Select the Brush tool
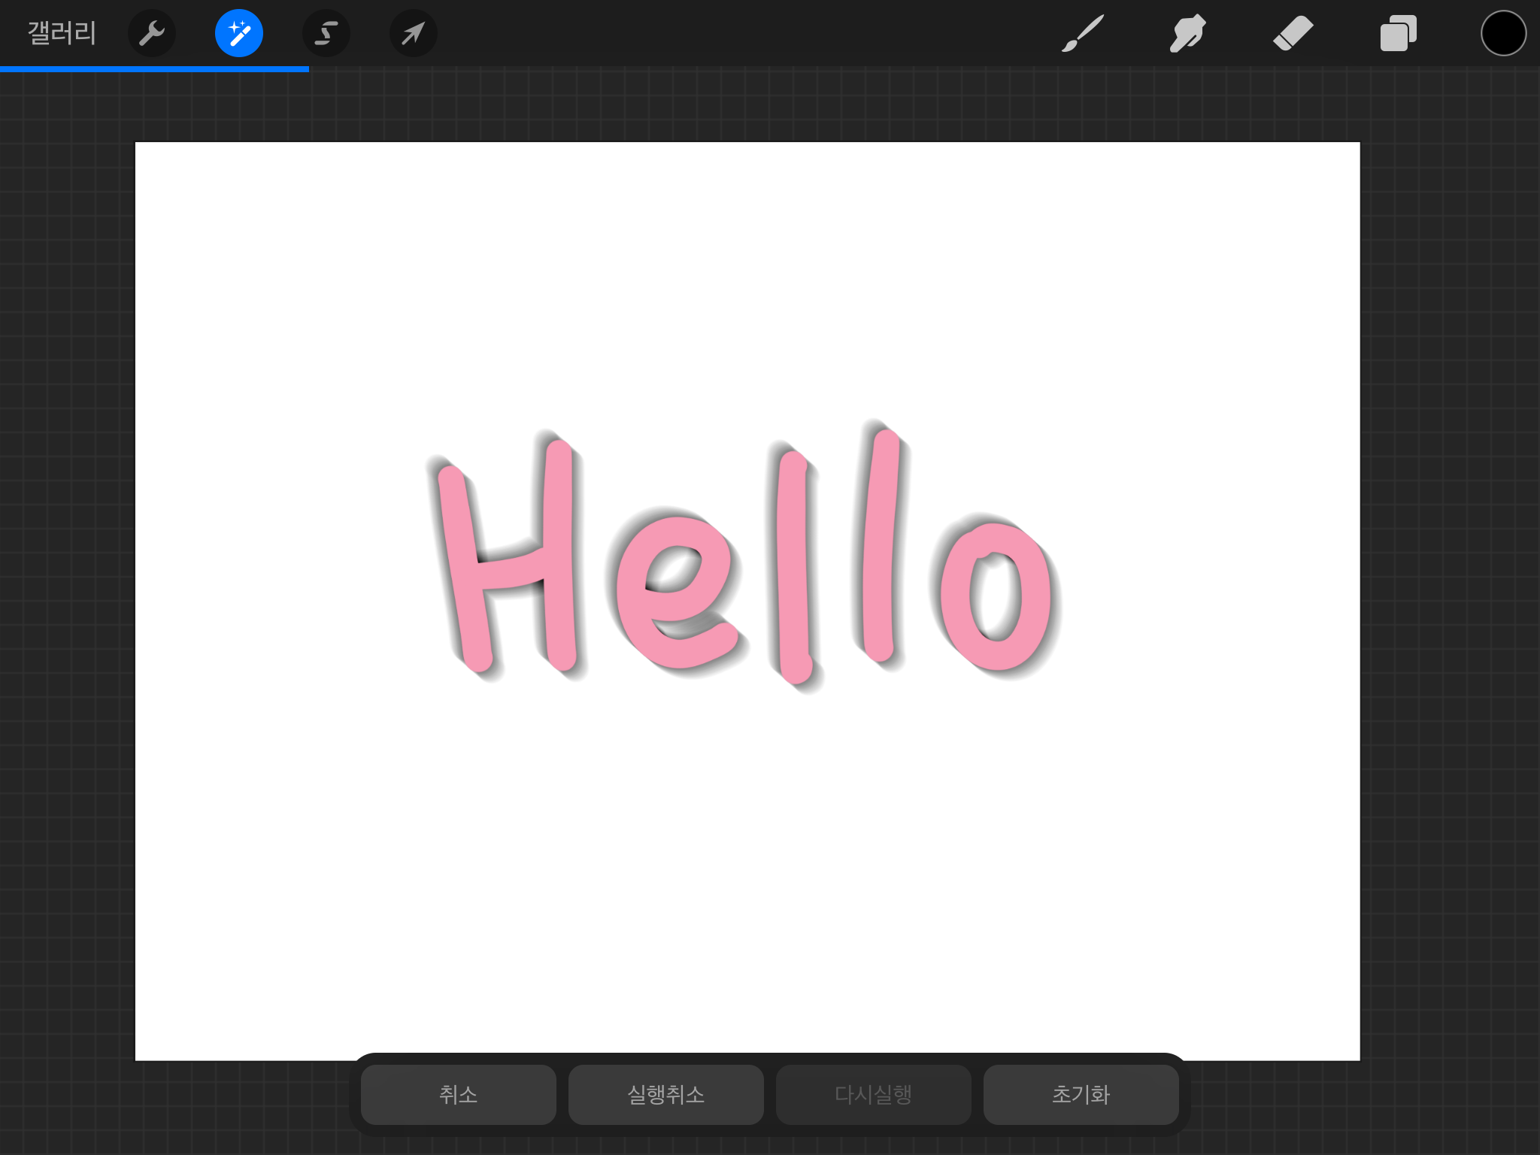The width and height of the screenshot is (1540, 1155). tap(1083, 33)
